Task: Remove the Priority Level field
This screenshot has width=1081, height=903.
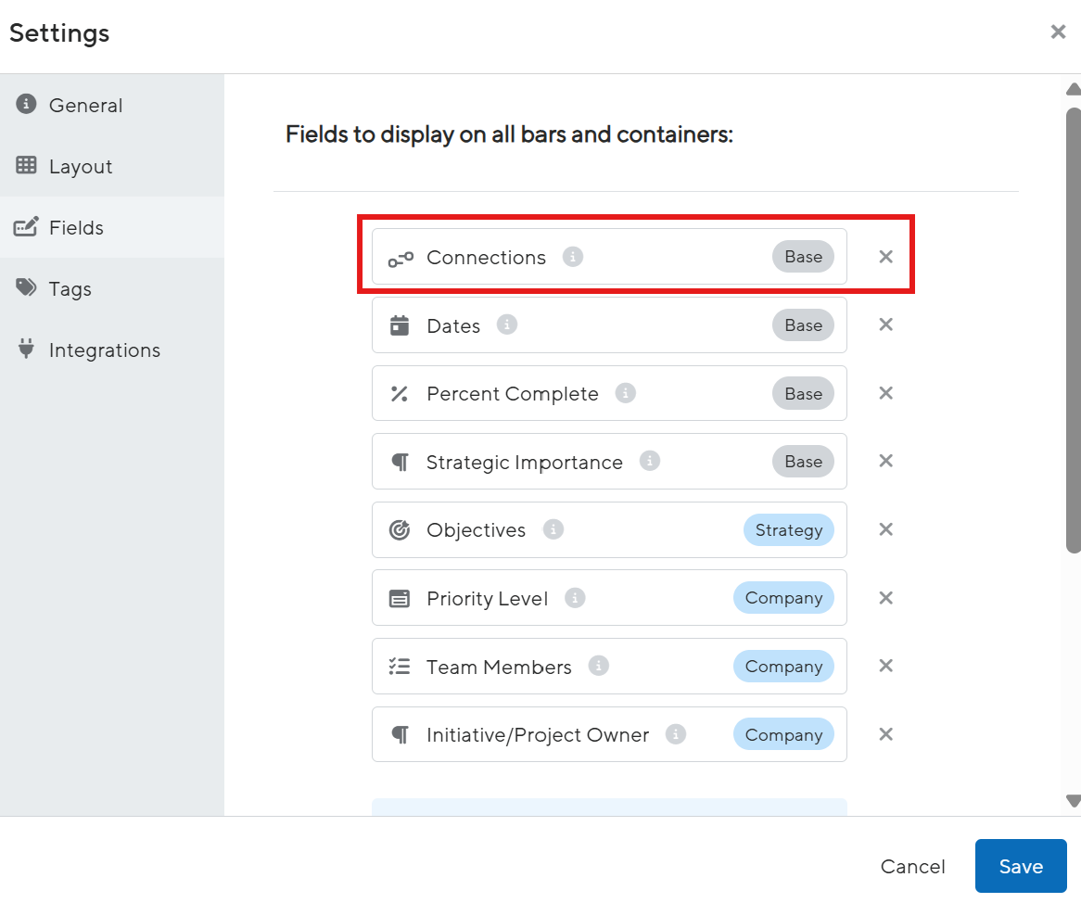Action: [x=886, y=598]
